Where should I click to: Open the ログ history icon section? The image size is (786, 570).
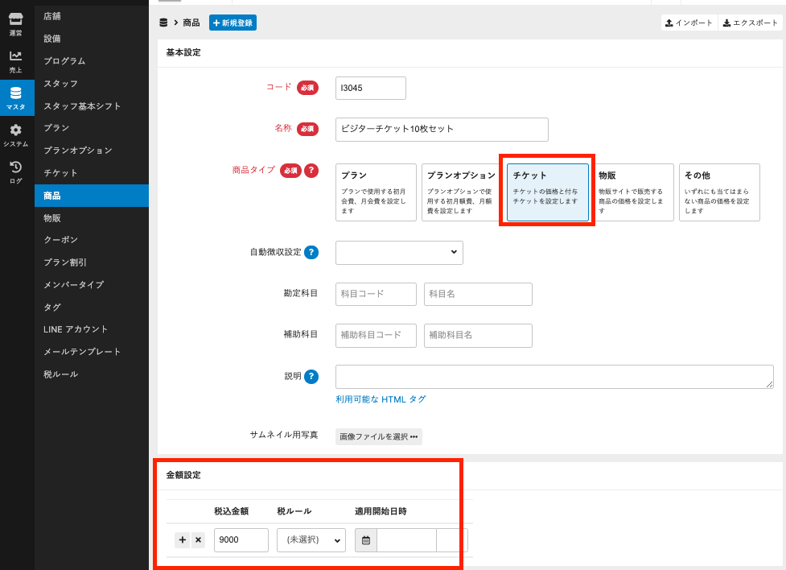(x=16, y=171)
